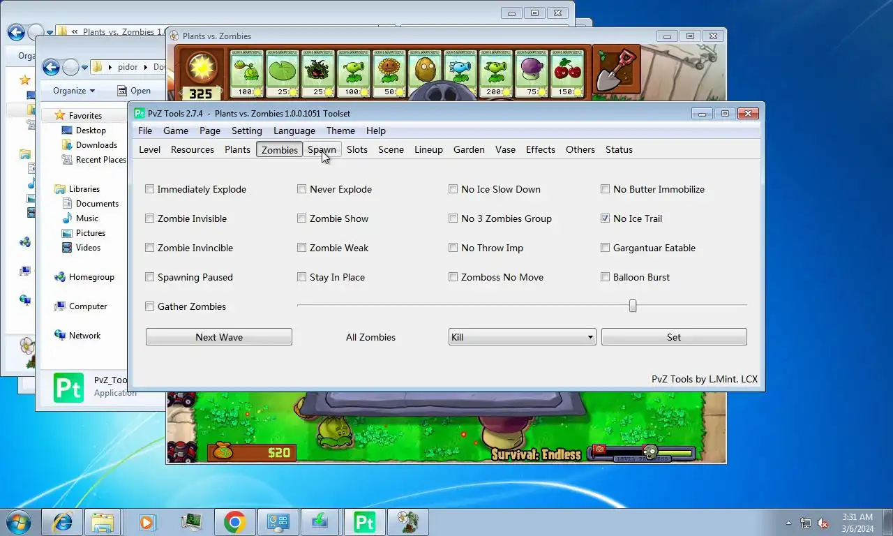Click Open in Explorer toolbar
This screenshot has height=536, width=893.
tap(134, 91)
